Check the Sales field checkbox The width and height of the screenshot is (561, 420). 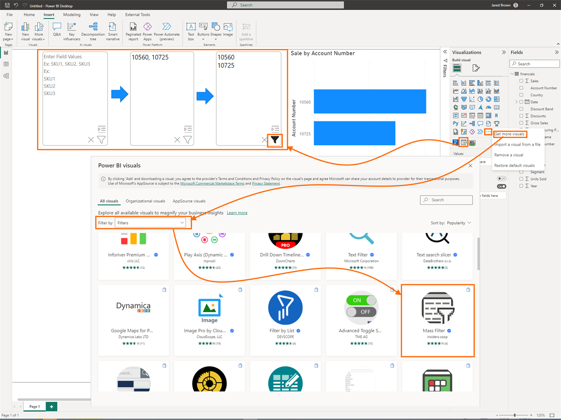pyautogui.click(x=521, y=81)
